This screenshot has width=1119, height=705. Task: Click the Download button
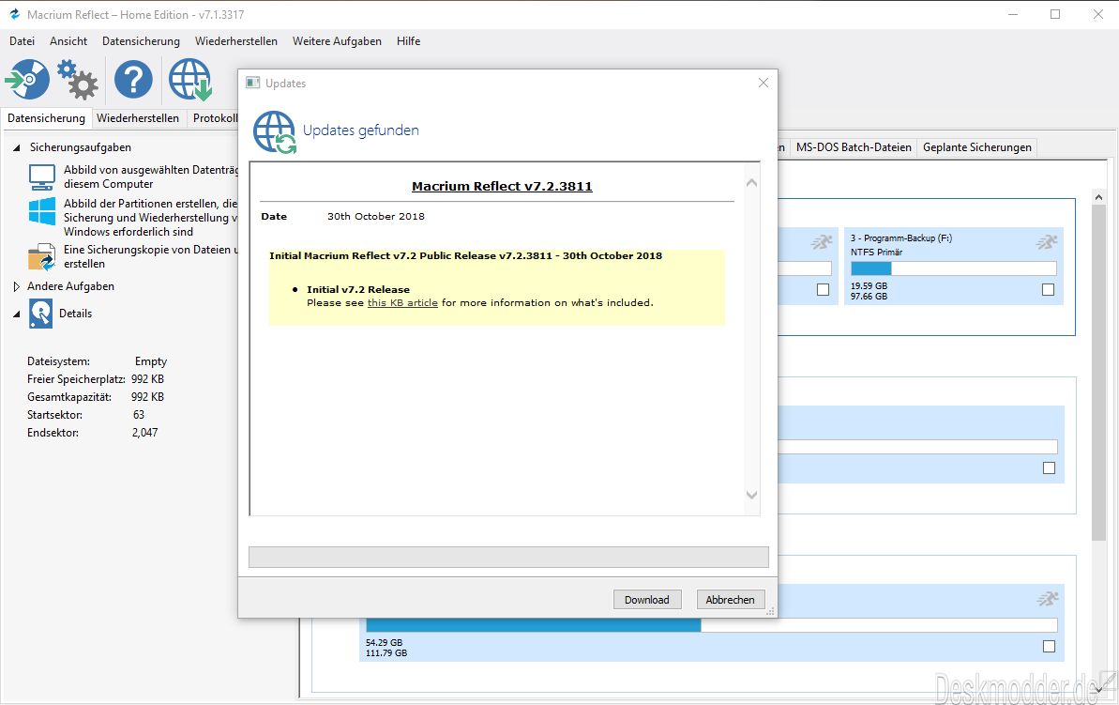(x=647, y=600)
